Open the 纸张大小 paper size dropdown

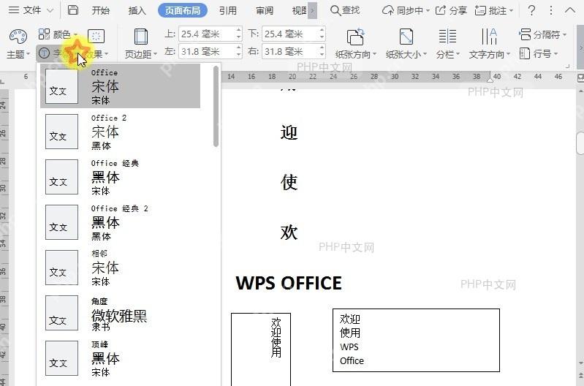406,44
